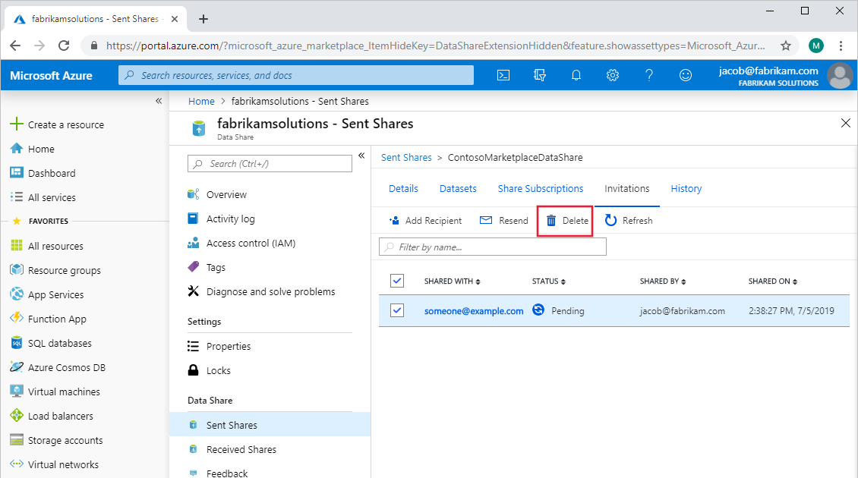Collapse the Data Share resource menu

point(361,156)
